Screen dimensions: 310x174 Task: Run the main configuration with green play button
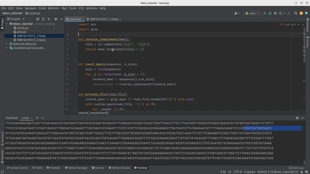(x=265, y=13)
